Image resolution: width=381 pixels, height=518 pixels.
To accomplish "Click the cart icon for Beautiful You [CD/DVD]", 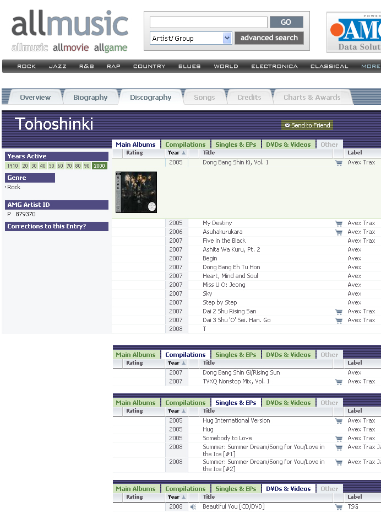I will click(339, 507).
